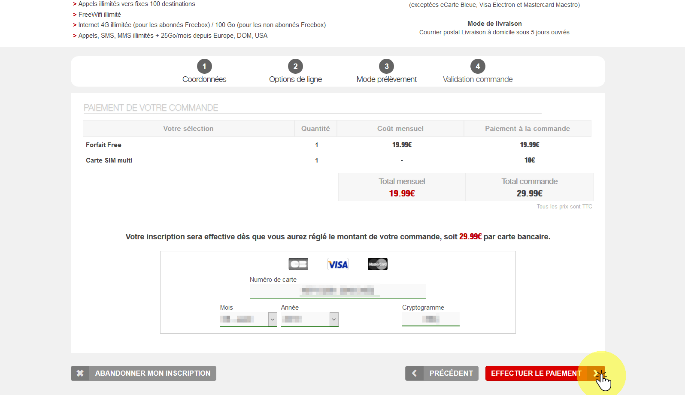The width and height of the screenshot is (685, 395).
Task: Click Tous les prix sont TTC note
Action: (x=564, y=207)
